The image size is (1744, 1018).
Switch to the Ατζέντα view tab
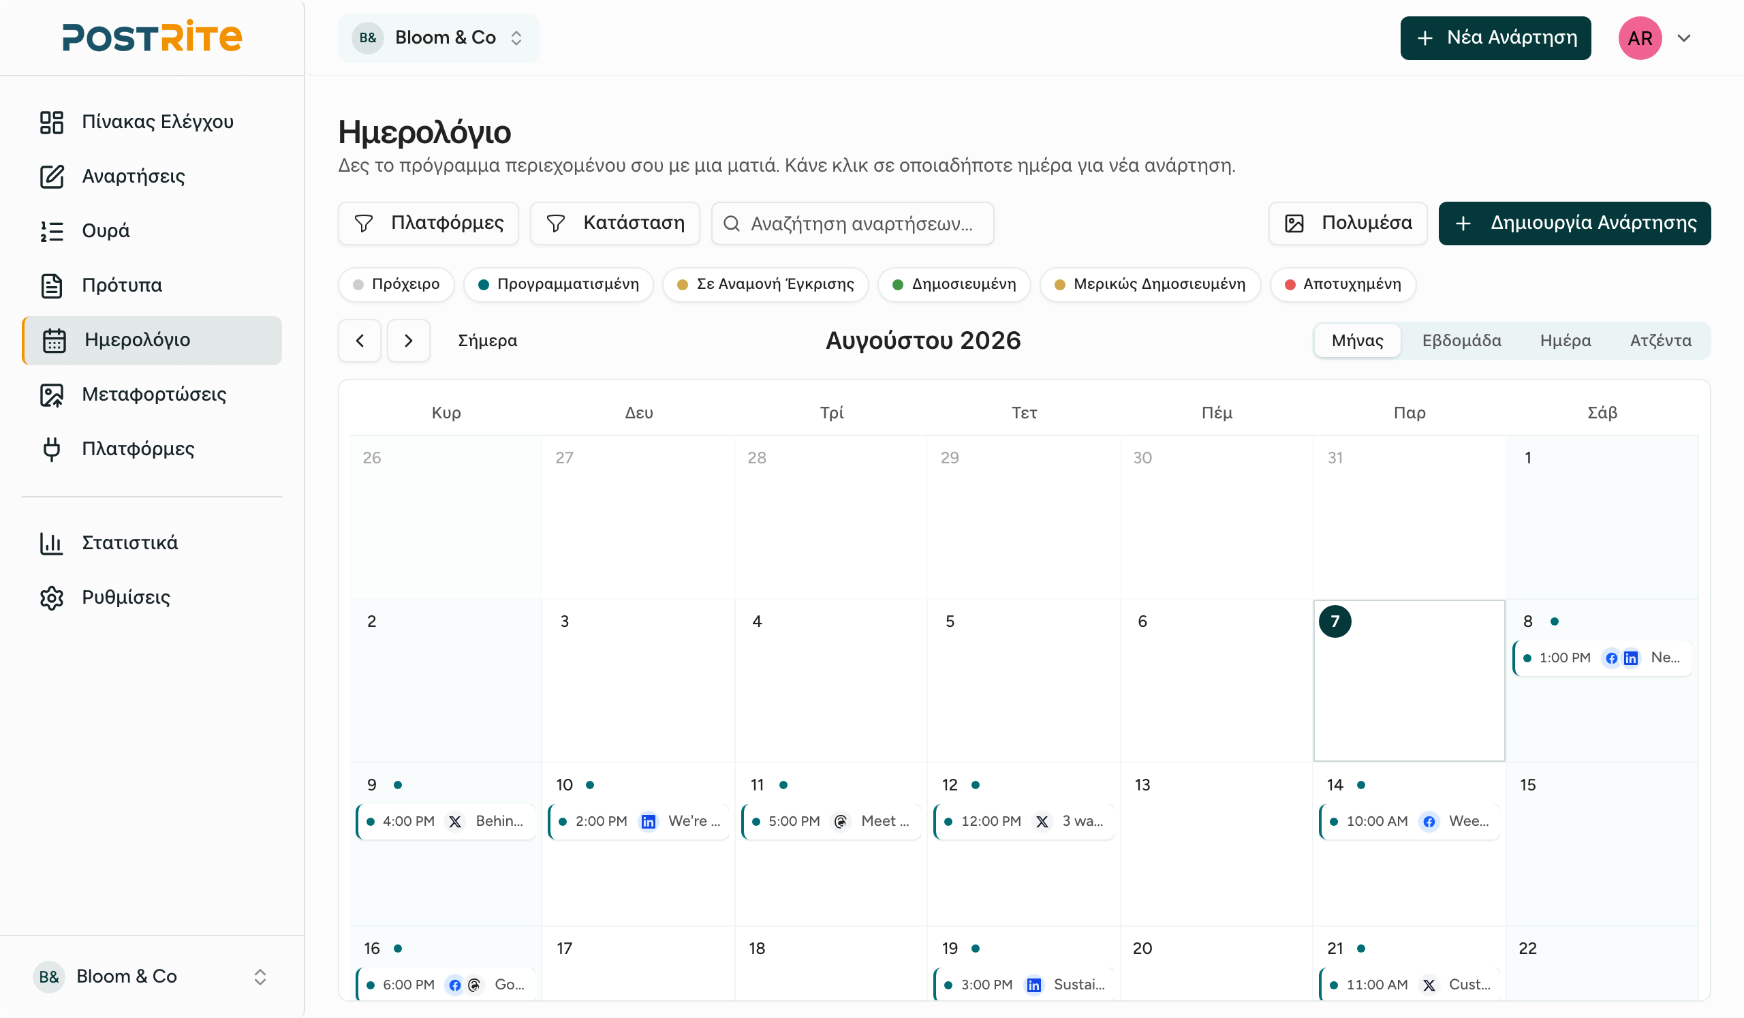pos(1661,341)
